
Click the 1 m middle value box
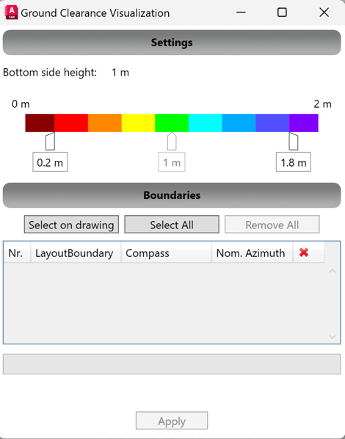pos(172,162)
